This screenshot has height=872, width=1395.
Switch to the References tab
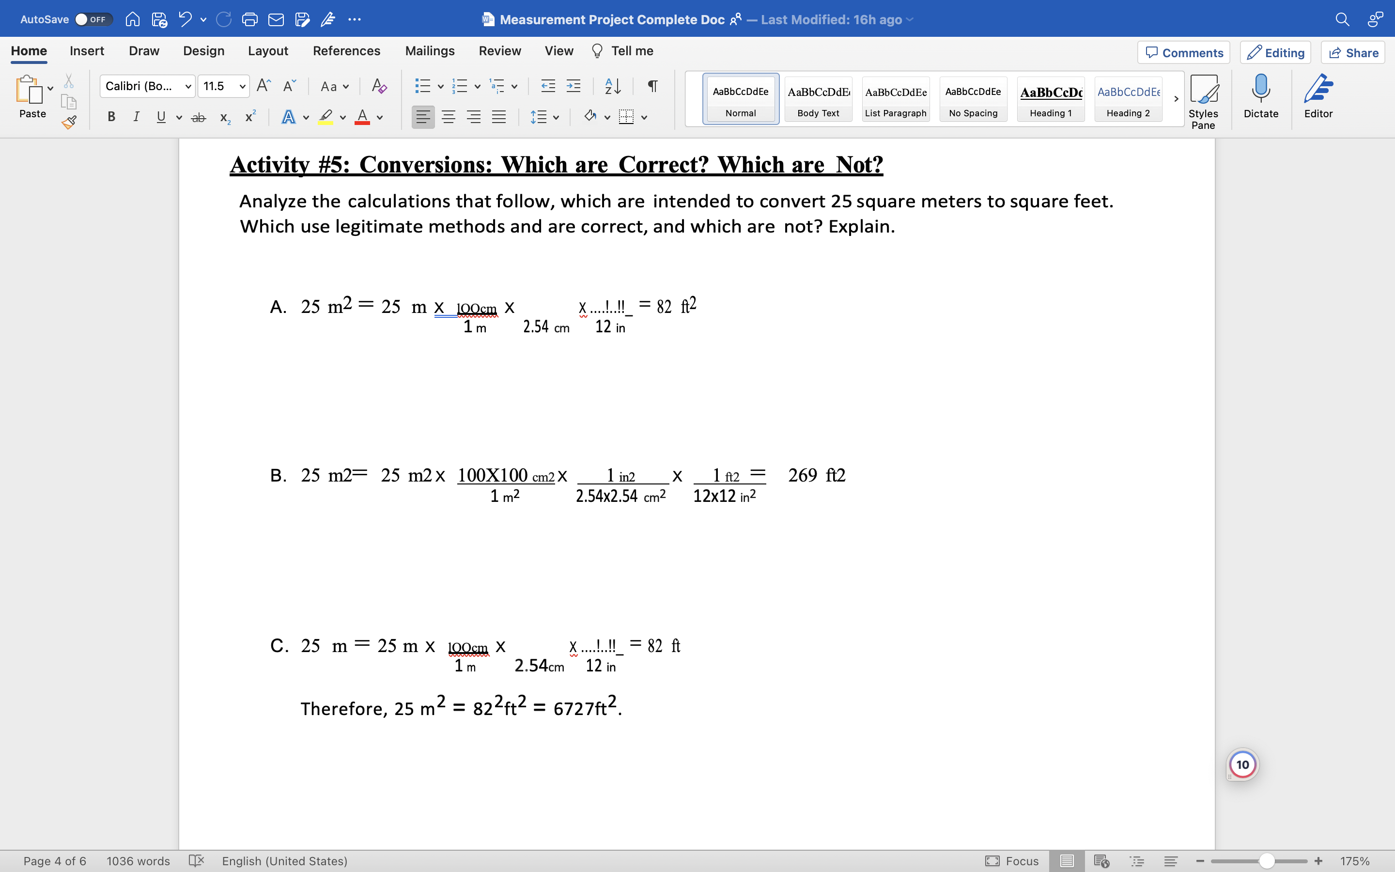click(x=346, y=51)
